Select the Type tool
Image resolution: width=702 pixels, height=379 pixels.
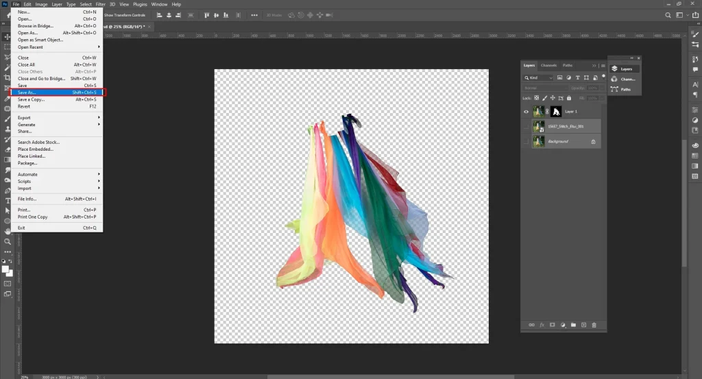click(8, 200)
